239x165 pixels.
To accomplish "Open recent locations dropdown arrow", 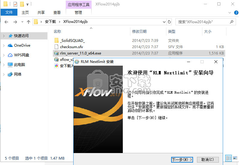I will [22, 22].
